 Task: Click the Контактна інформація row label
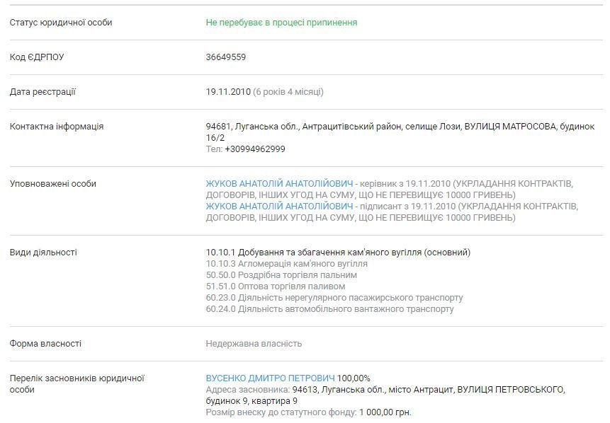pyautogui.click(x=57, y=127)
